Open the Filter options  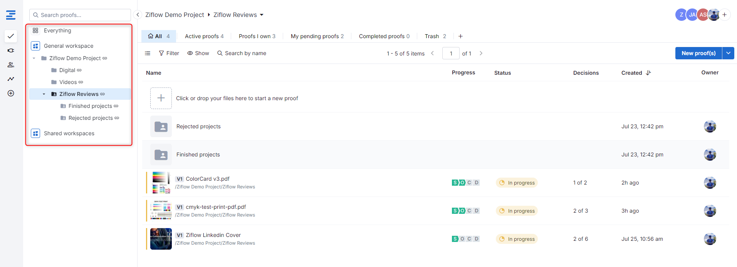[x=169, y=53]
